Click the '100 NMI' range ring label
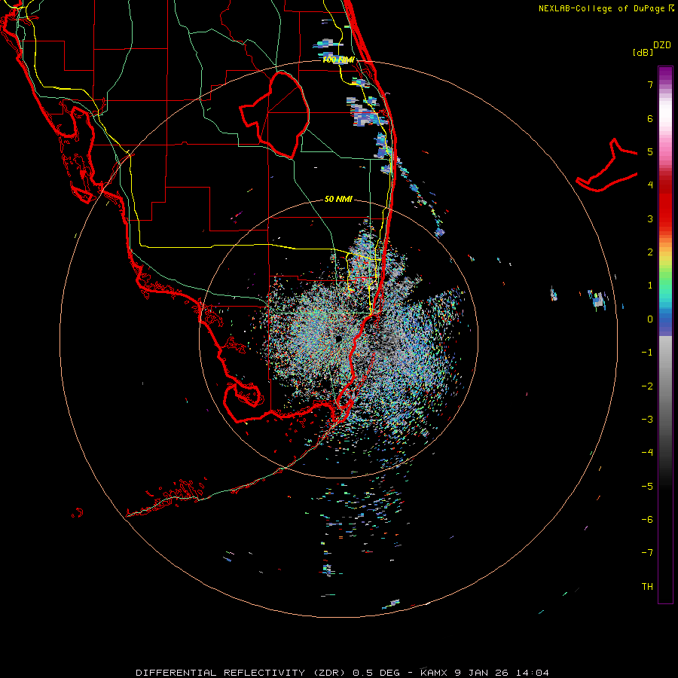Screen dimensions: 678x678 [338, 60]
